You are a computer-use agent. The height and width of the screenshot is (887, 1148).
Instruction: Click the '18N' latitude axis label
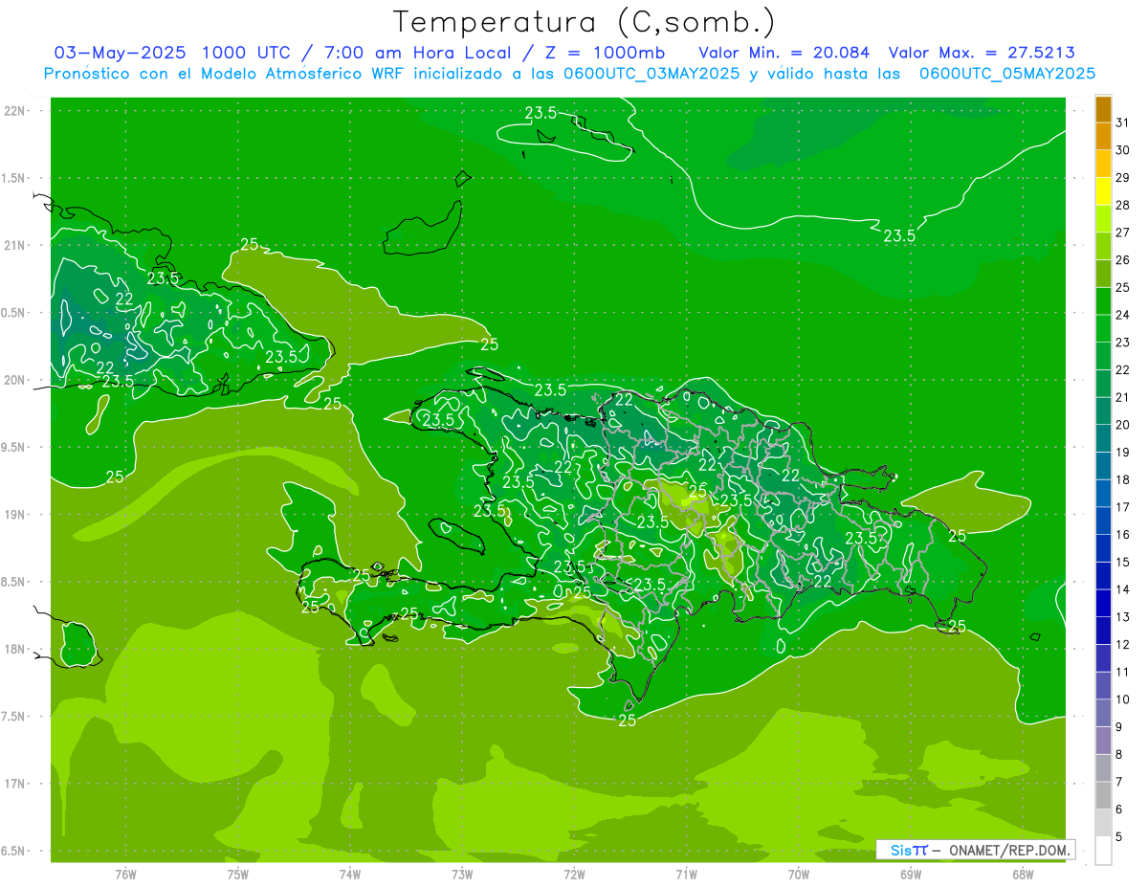coord(15,649)
